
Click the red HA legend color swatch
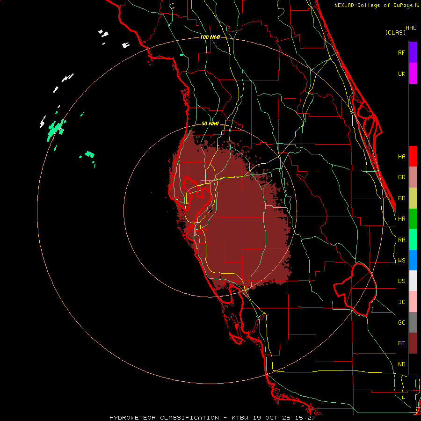tap(413, 156)
